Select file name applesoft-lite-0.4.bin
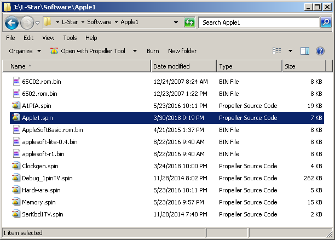The height and width of the screenshot is (240, 335). click(x=50, y=142)
